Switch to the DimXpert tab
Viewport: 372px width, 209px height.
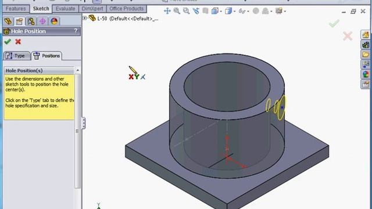point(92,9)
